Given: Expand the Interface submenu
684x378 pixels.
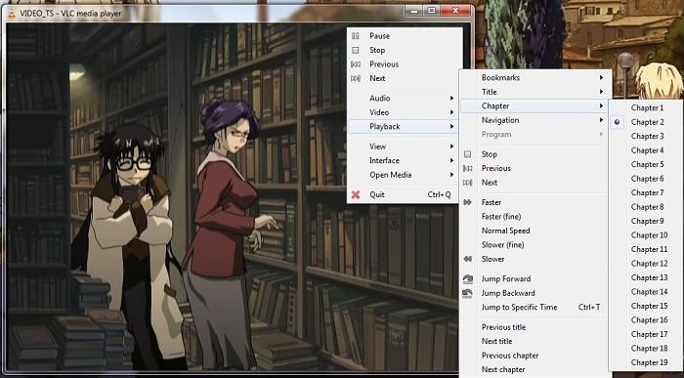Looking at the screenshot, I should pos(403,160).
